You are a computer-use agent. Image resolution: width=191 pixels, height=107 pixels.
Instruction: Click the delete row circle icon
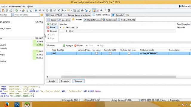point(51,10)
